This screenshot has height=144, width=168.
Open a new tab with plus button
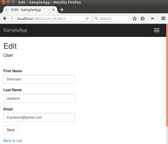(x=62, y=10)
